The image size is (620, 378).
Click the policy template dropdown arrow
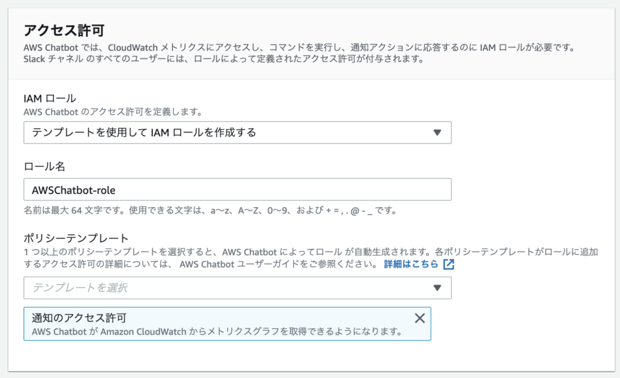pos(439,288)
